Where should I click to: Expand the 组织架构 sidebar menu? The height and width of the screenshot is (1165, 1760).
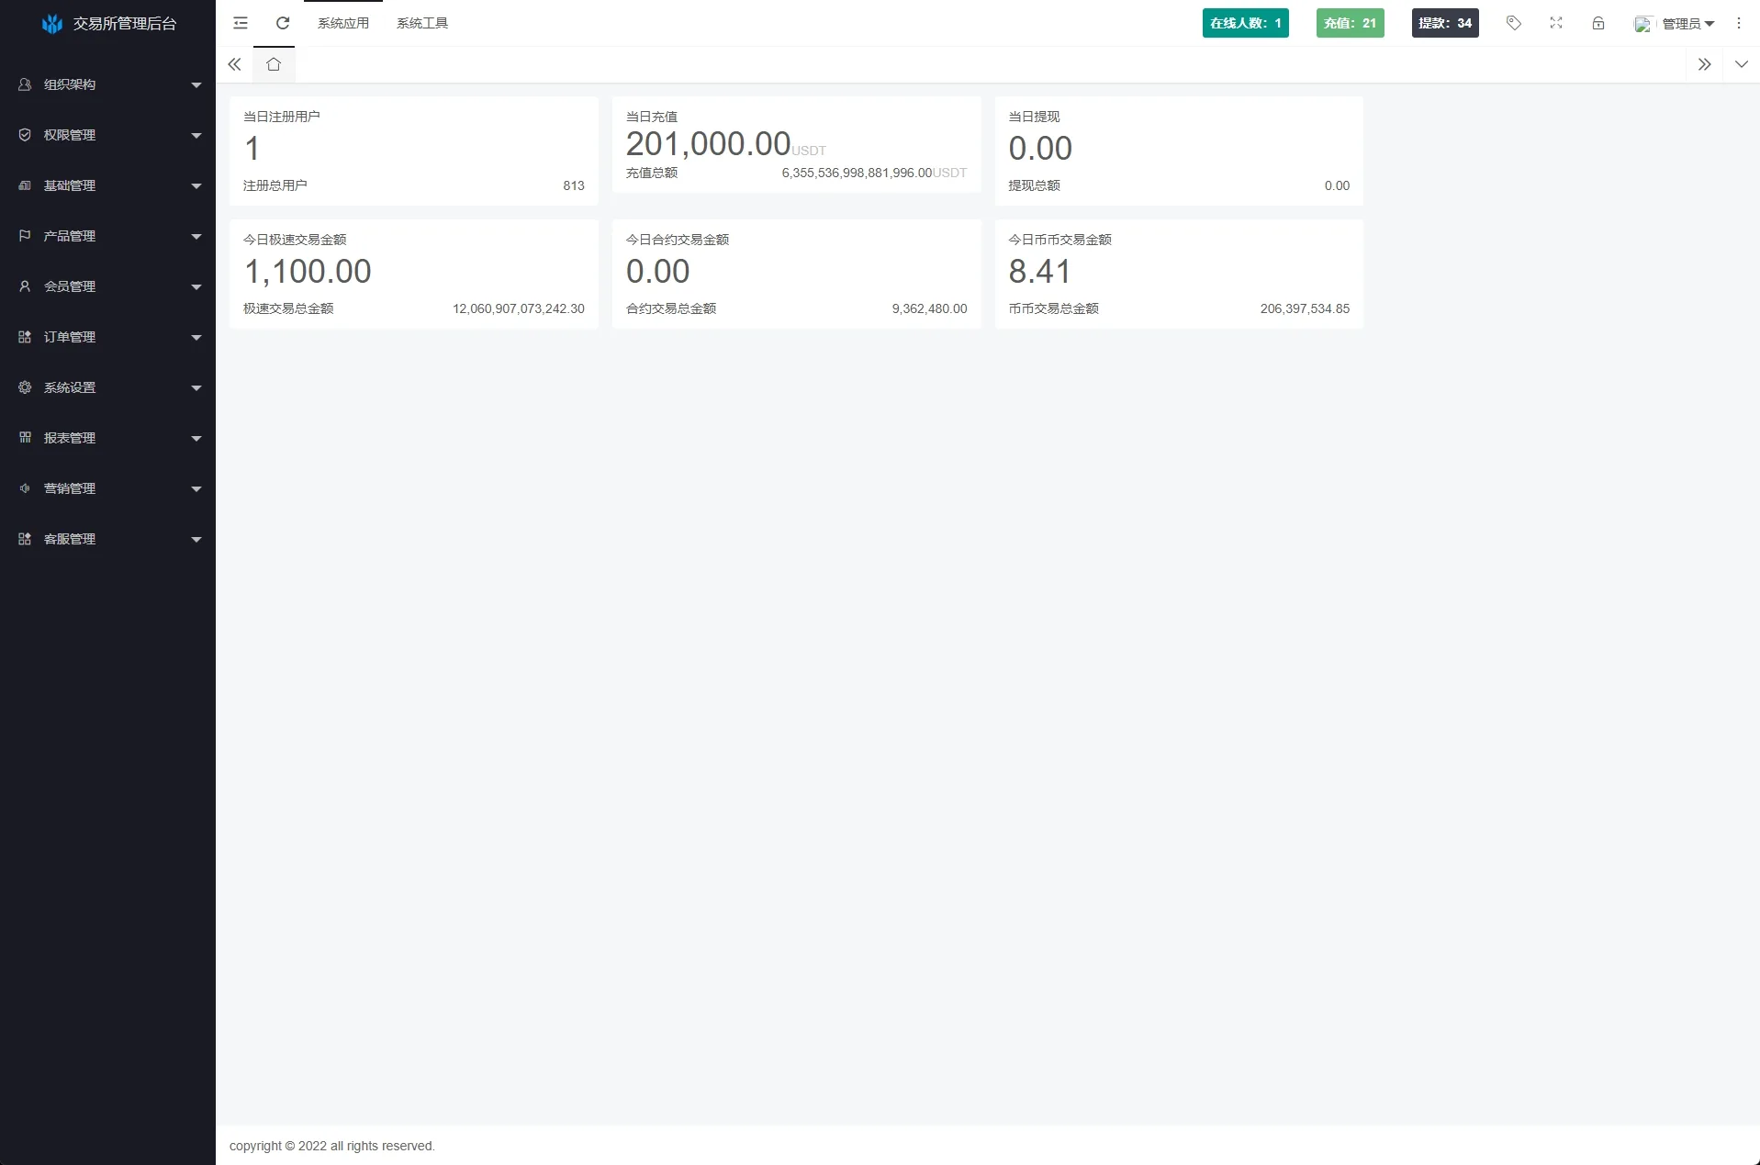point(108,84)
